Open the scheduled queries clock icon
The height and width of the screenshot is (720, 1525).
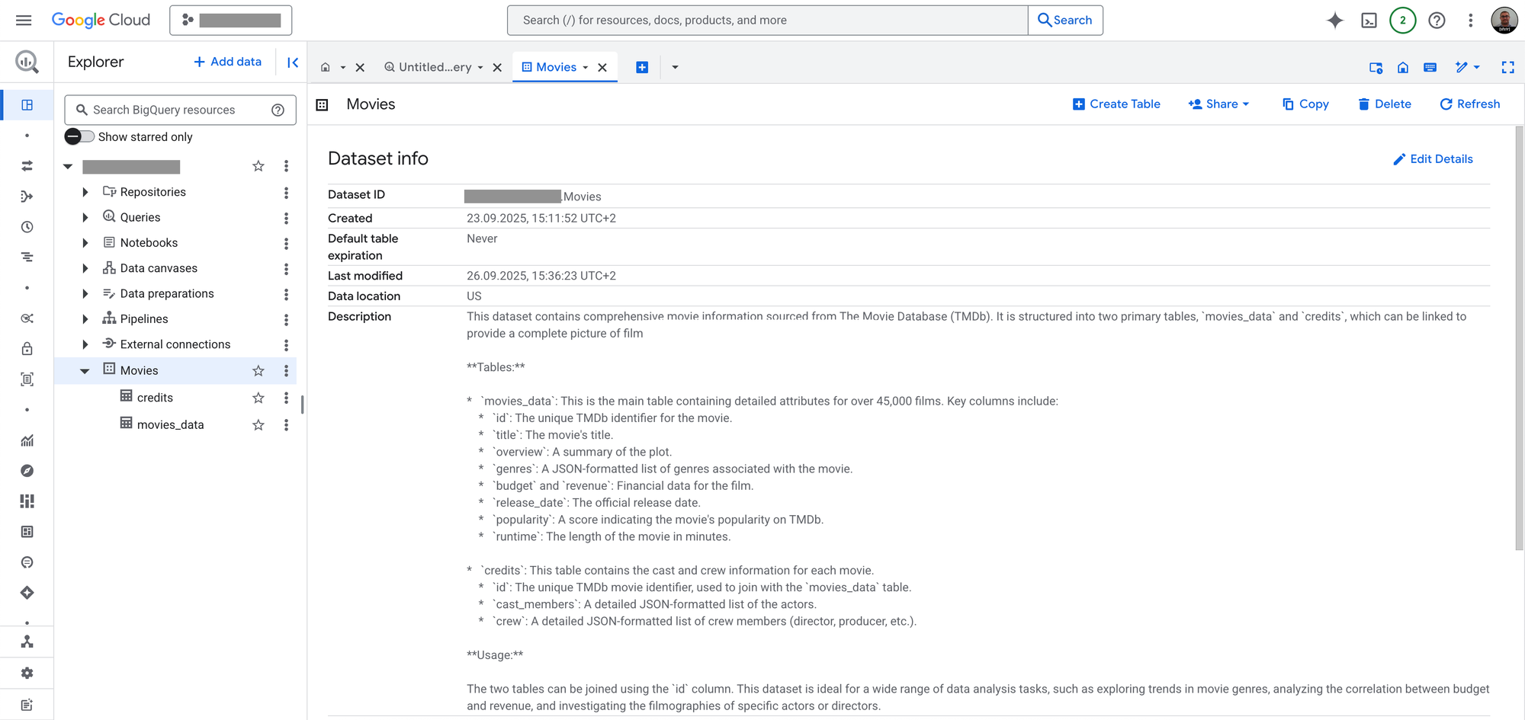[27, 227]
